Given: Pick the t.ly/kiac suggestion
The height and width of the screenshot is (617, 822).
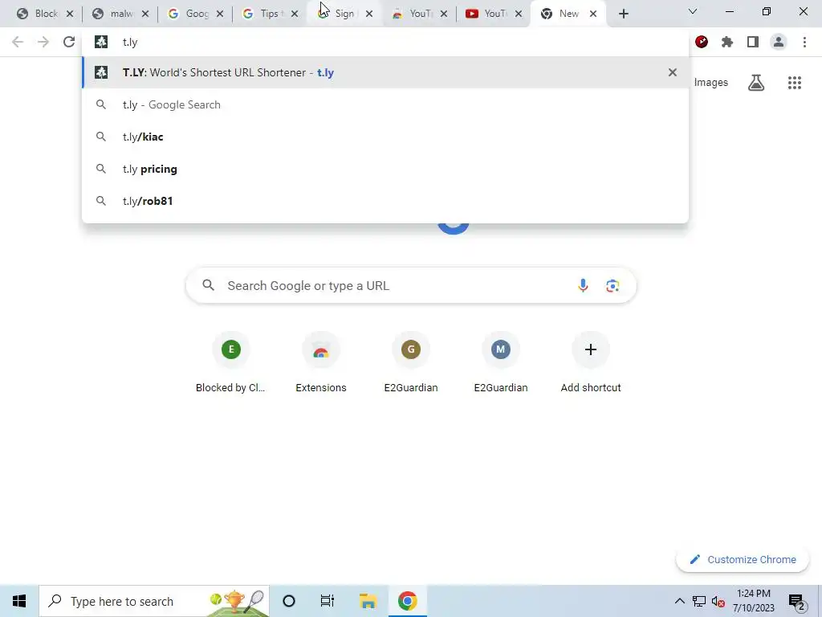Looking at the screenshot, I should tap(385, 137).
